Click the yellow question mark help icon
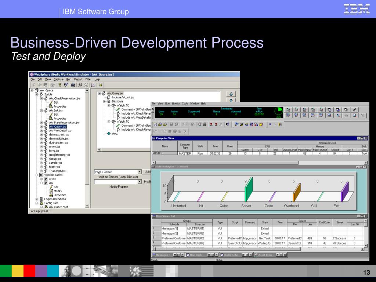 coord(60,85)
